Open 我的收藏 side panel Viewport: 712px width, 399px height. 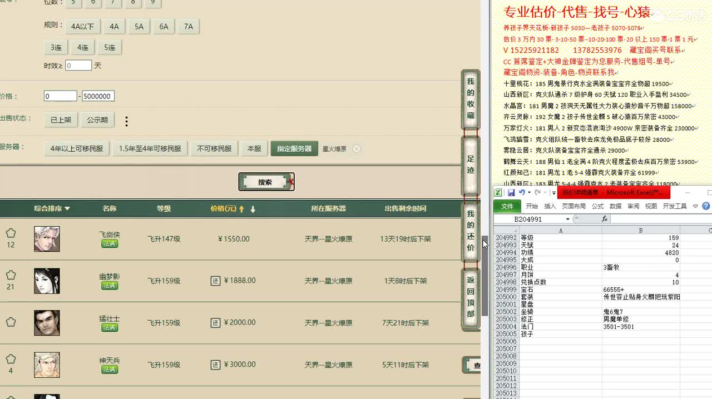tap(471, 99)
